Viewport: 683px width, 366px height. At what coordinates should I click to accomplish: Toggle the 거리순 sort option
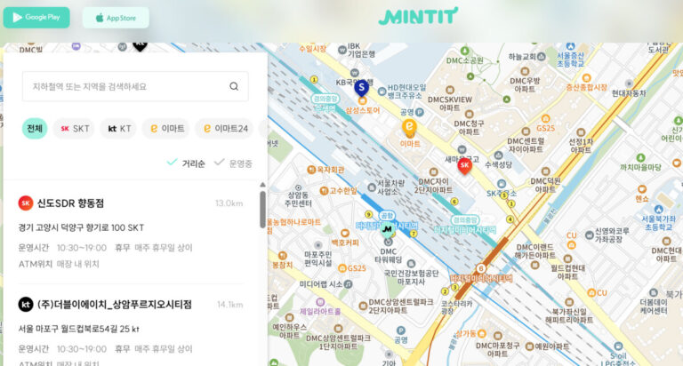pos(186,163)
